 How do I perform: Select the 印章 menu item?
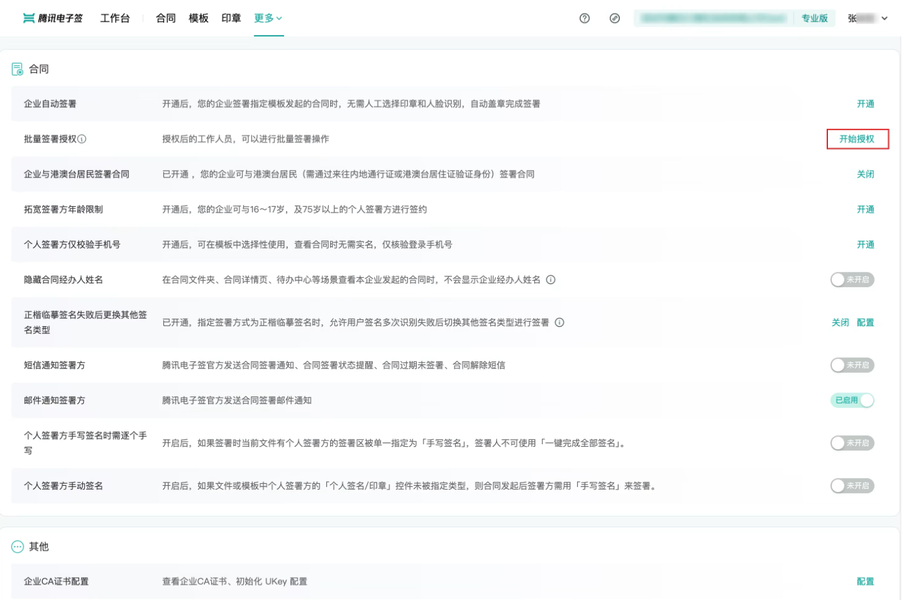[x=230, y=19]
